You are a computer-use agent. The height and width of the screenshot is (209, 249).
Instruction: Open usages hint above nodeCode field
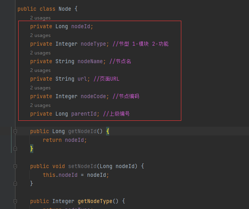[40, 88]
